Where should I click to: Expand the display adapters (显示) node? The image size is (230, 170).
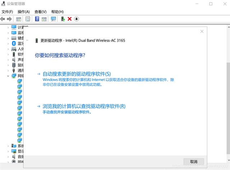pos(8,151)
